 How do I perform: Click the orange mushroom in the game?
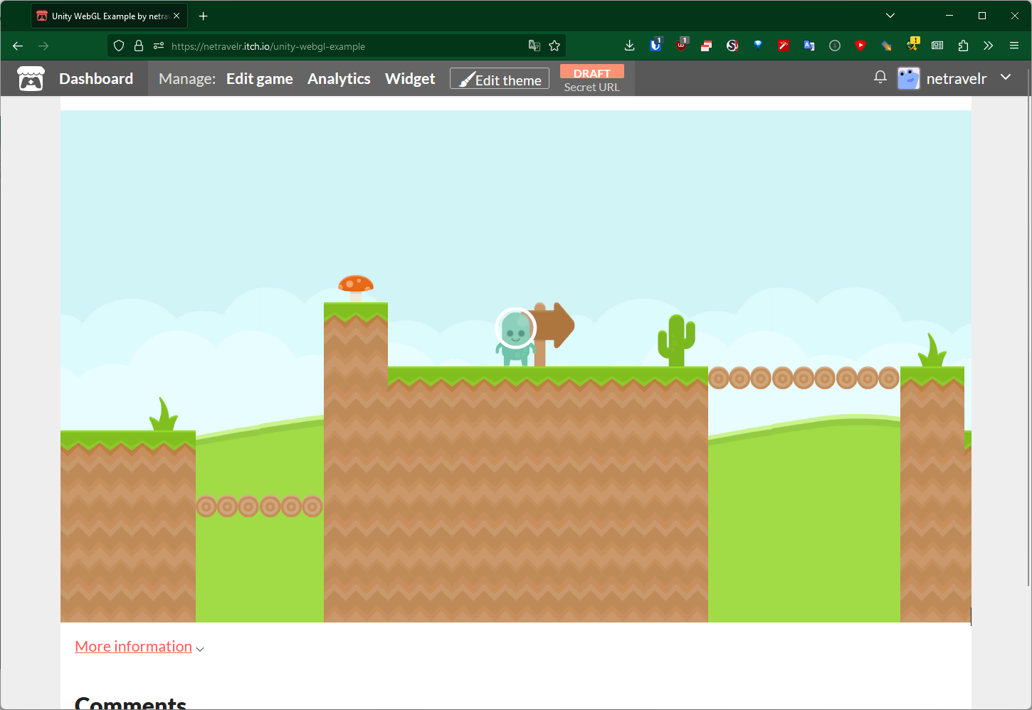point(356,288)
